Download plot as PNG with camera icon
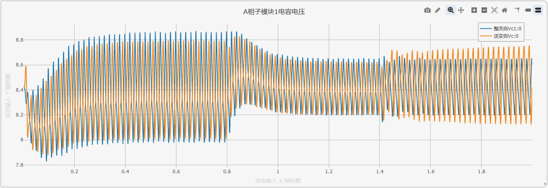548x188 pixels. click(x=428, y=10)
